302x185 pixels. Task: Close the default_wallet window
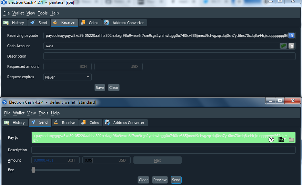click(293, 101)
